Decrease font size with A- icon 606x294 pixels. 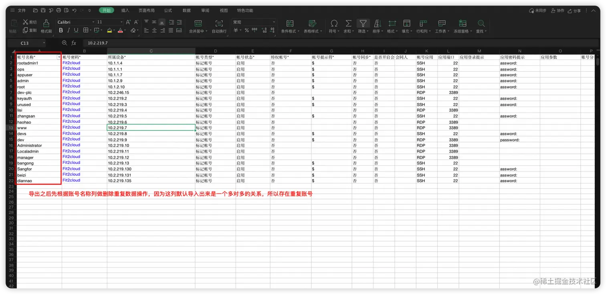point(136,22)
